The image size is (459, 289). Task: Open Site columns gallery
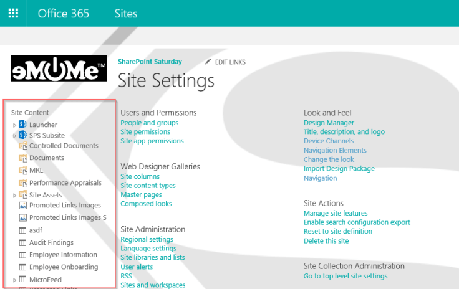tap(140, 176)
